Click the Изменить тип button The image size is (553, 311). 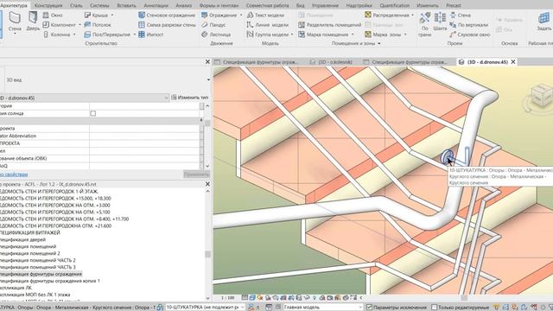click(190, 98)
